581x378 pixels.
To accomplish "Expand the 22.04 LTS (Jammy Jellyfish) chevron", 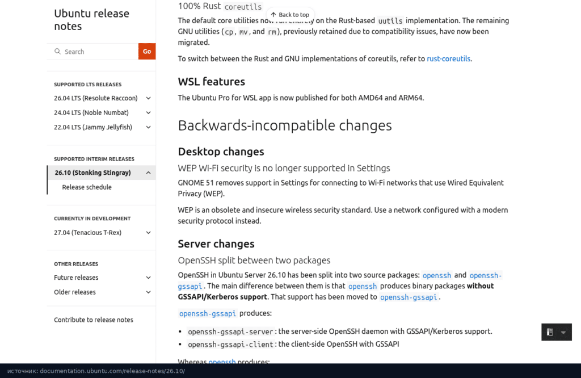I will [x=148, y=127].
